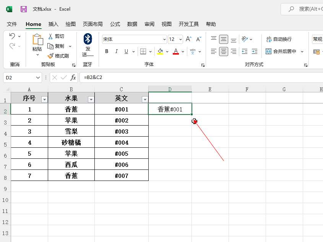Click the fx Insert Function icon

coord(73,77)
